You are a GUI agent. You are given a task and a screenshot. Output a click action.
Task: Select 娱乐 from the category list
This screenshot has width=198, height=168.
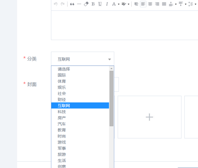point(80,87)
